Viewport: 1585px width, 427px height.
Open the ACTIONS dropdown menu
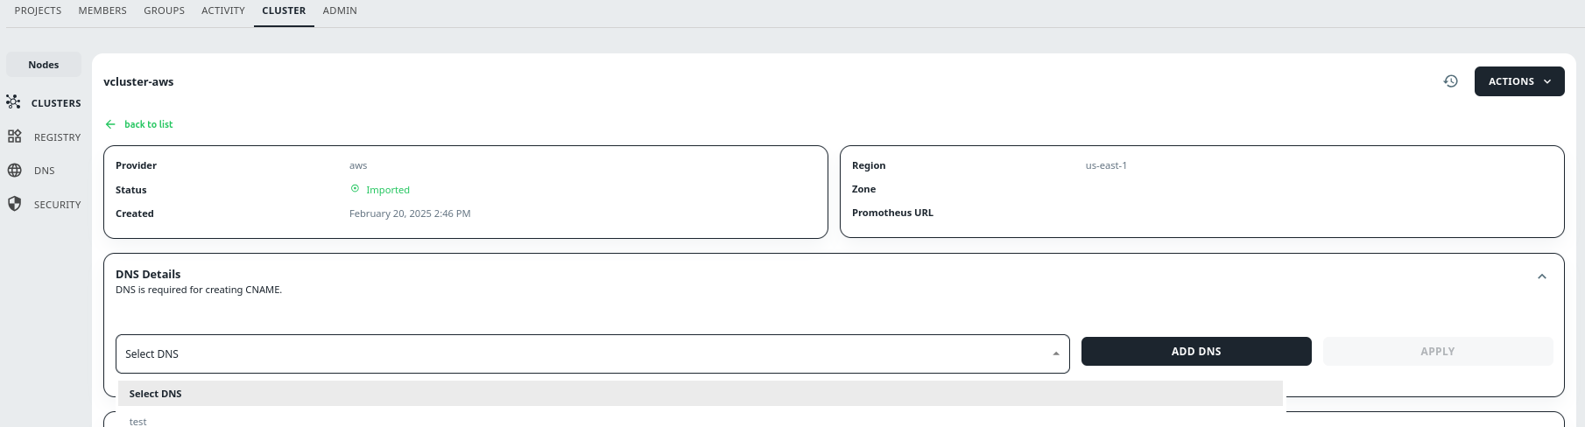[1519, 81]
